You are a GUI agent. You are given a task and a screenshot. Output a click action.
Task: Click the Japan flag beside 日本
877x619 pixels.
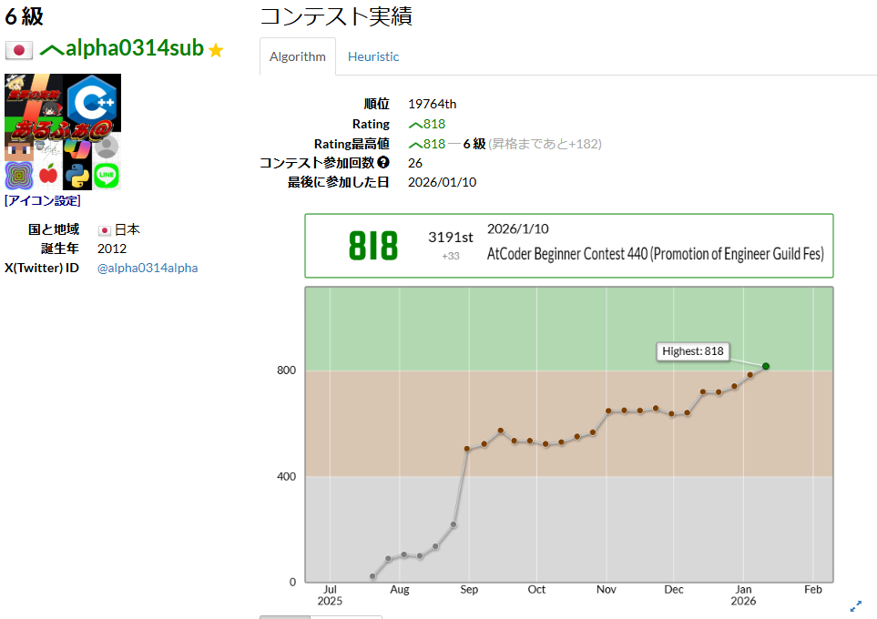[x=107, y=228]
